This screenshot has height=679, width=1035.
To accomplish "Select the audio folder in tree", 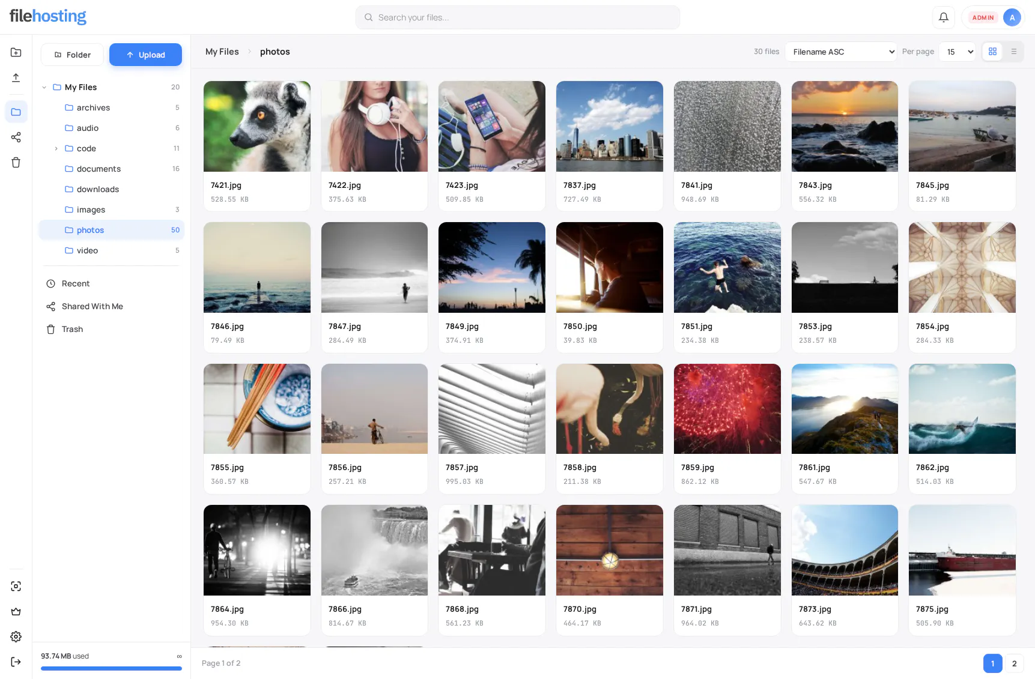I will (x=111, y=128).
